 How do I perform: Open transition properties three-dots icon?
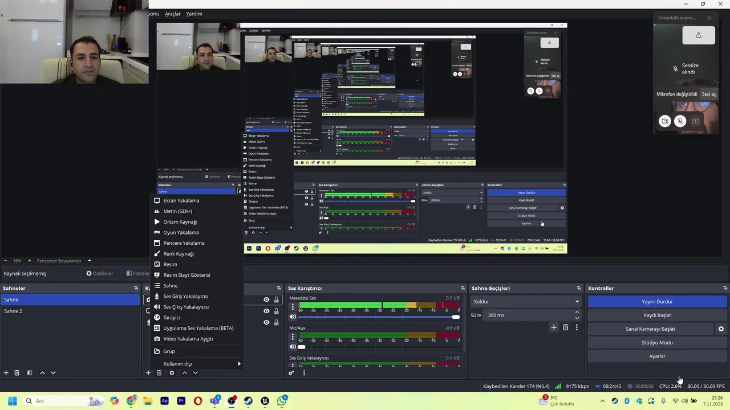(577, 327)
